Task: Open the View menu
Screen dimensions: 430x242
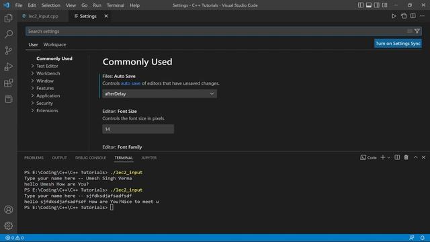Action: (x=71, y=5)
